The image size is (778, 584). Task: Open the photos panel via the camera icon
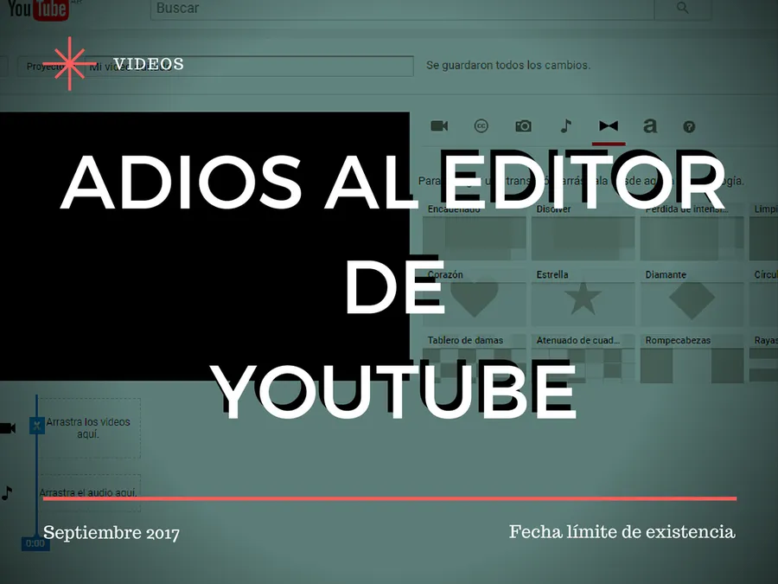click(x=523, y=125)
